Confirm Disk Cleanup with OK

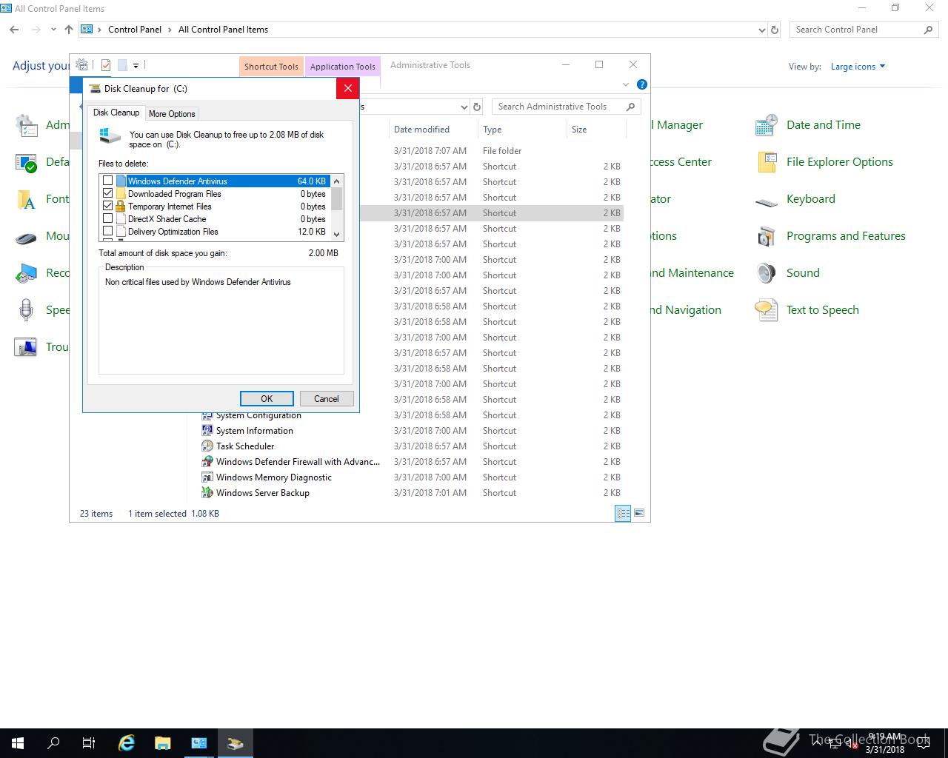point(267,398)
